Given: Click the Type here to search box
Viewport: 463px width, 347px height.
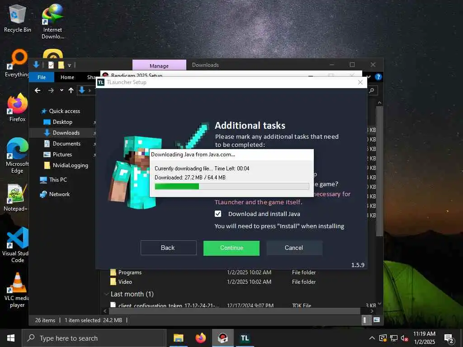Looking at the screenshot, I should pos(94,338).
